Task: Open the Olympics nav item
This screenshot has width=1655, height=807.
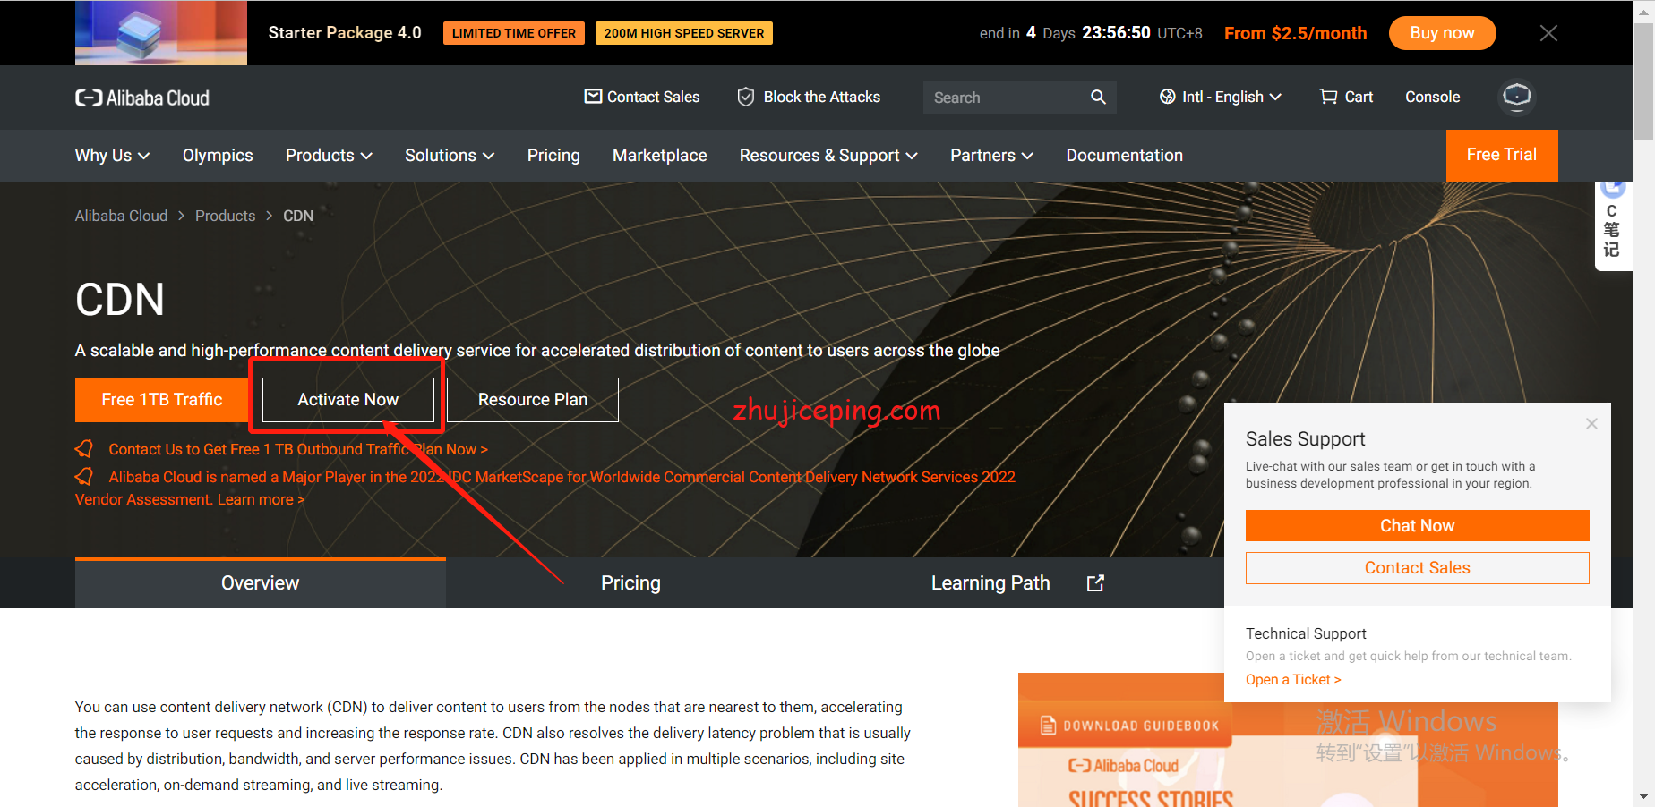Action: coord(218,156)
